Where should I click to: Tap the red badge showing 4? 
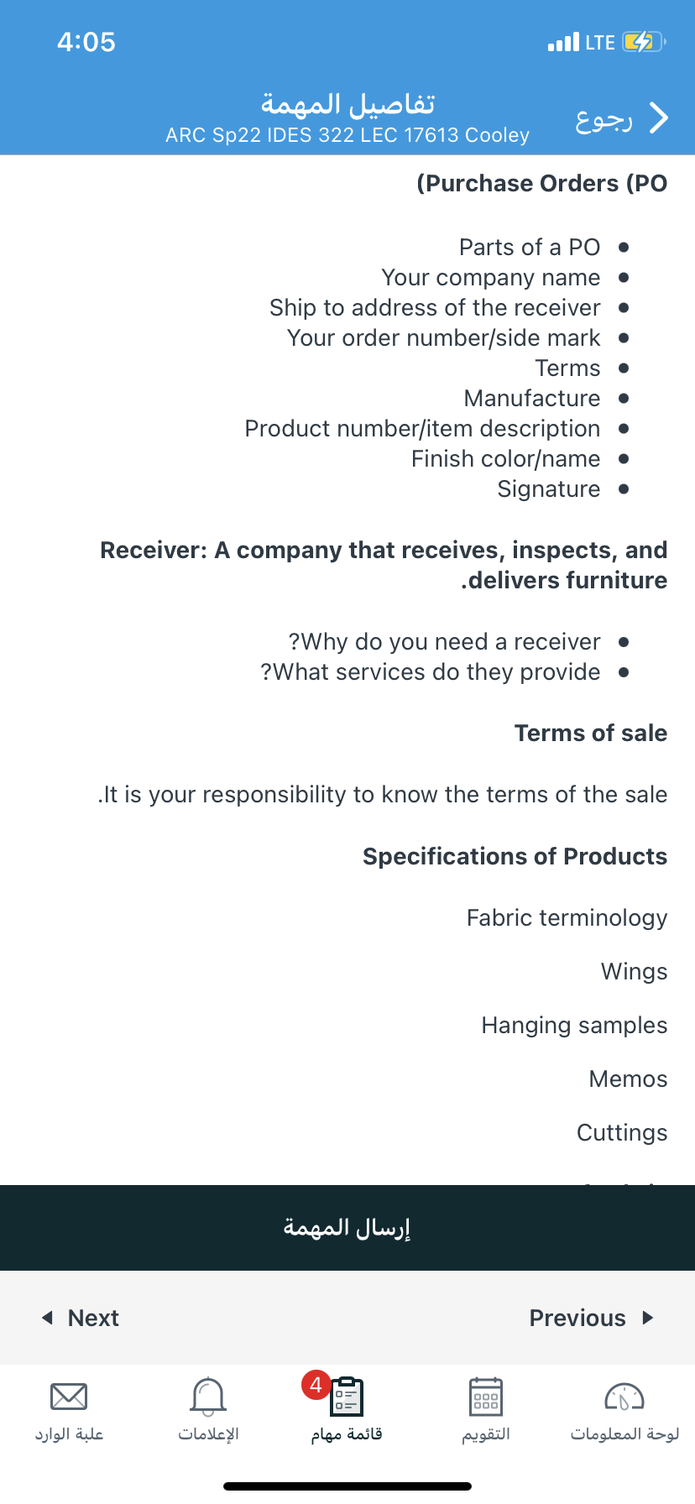[316, 1385]
